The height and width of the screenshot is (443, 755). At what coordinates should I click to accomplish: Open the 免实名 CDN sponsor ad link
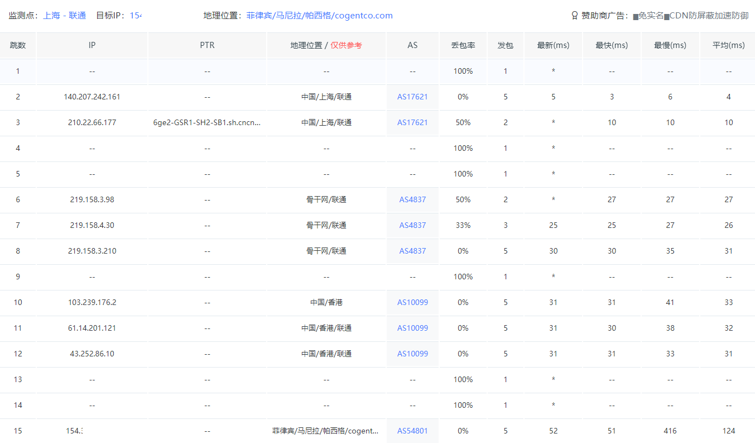coord(691,16)
